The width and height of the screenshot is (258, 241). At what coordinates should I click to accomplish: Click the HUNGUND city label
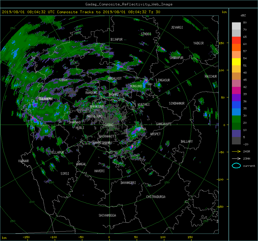[136, 86]
